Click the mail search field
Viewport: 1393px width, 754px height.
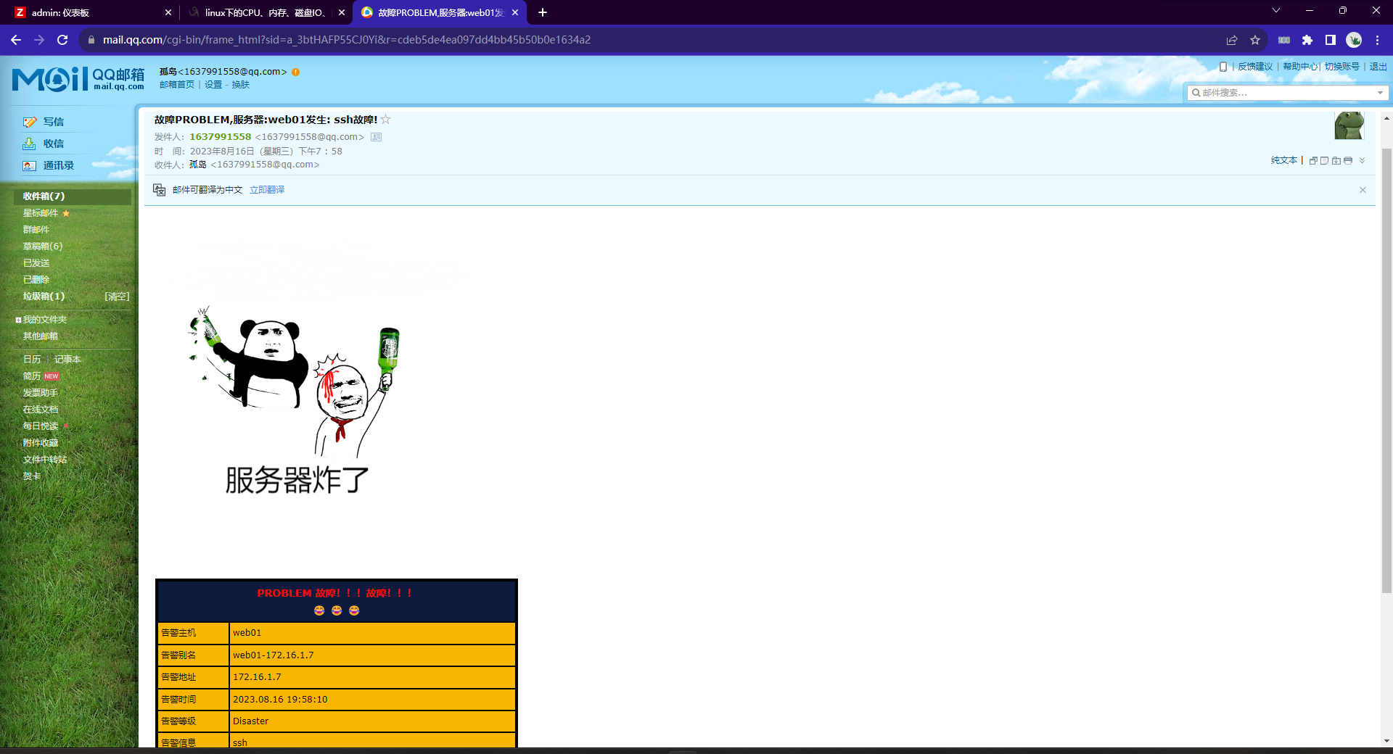click(x=1287, y=93)
